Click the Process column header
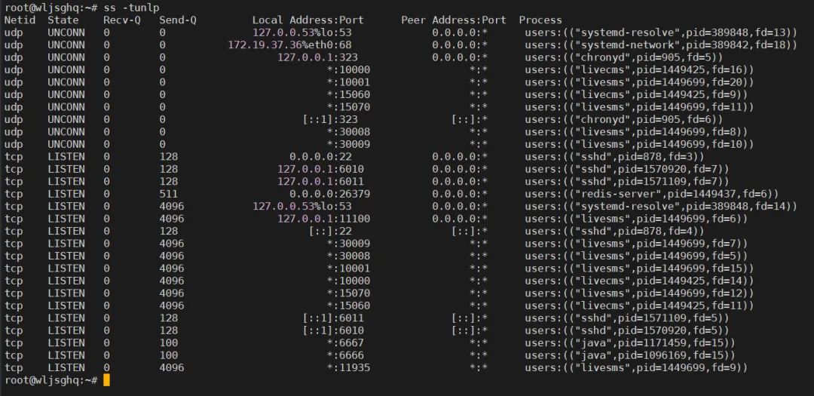Screen dimensions: 814x396 pos(540,20)
